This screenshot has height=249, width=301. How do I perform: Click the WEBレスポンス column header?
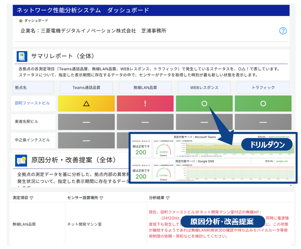coord(204,88)
